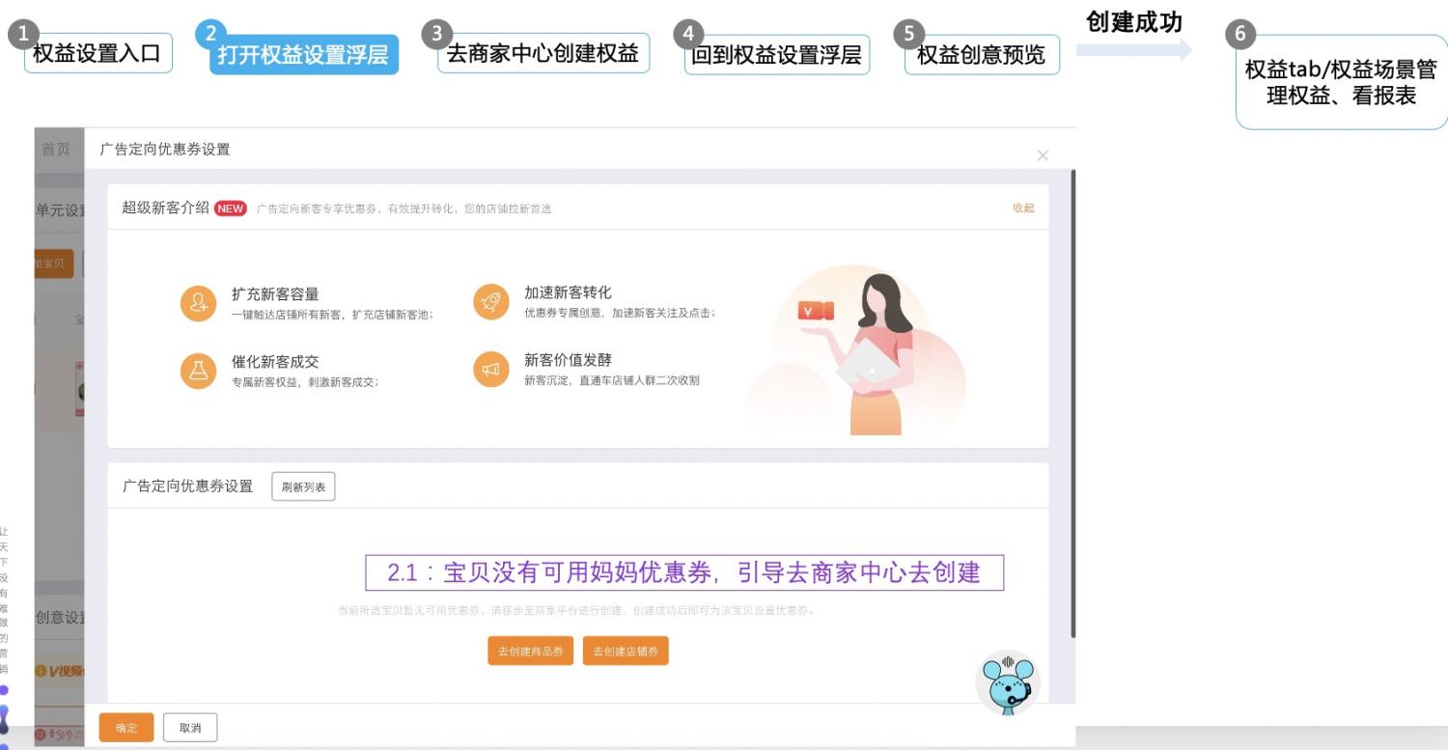Viewport: 1448px width, 750px height.
Task: Click 去创建商品券 to create product coupon
Action: pos(529,652)
